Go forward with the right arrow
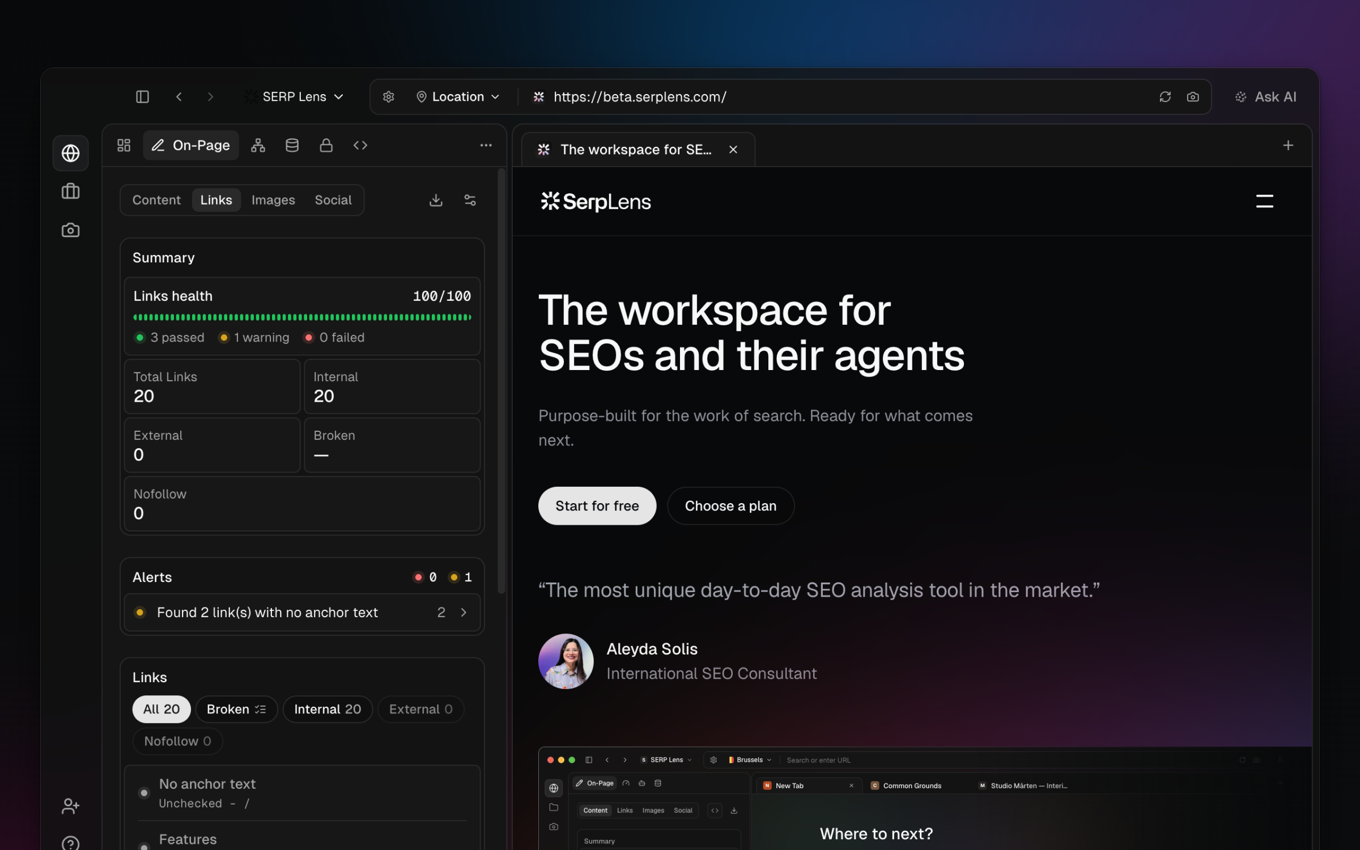1360x850 pixels. coord(210,97)
